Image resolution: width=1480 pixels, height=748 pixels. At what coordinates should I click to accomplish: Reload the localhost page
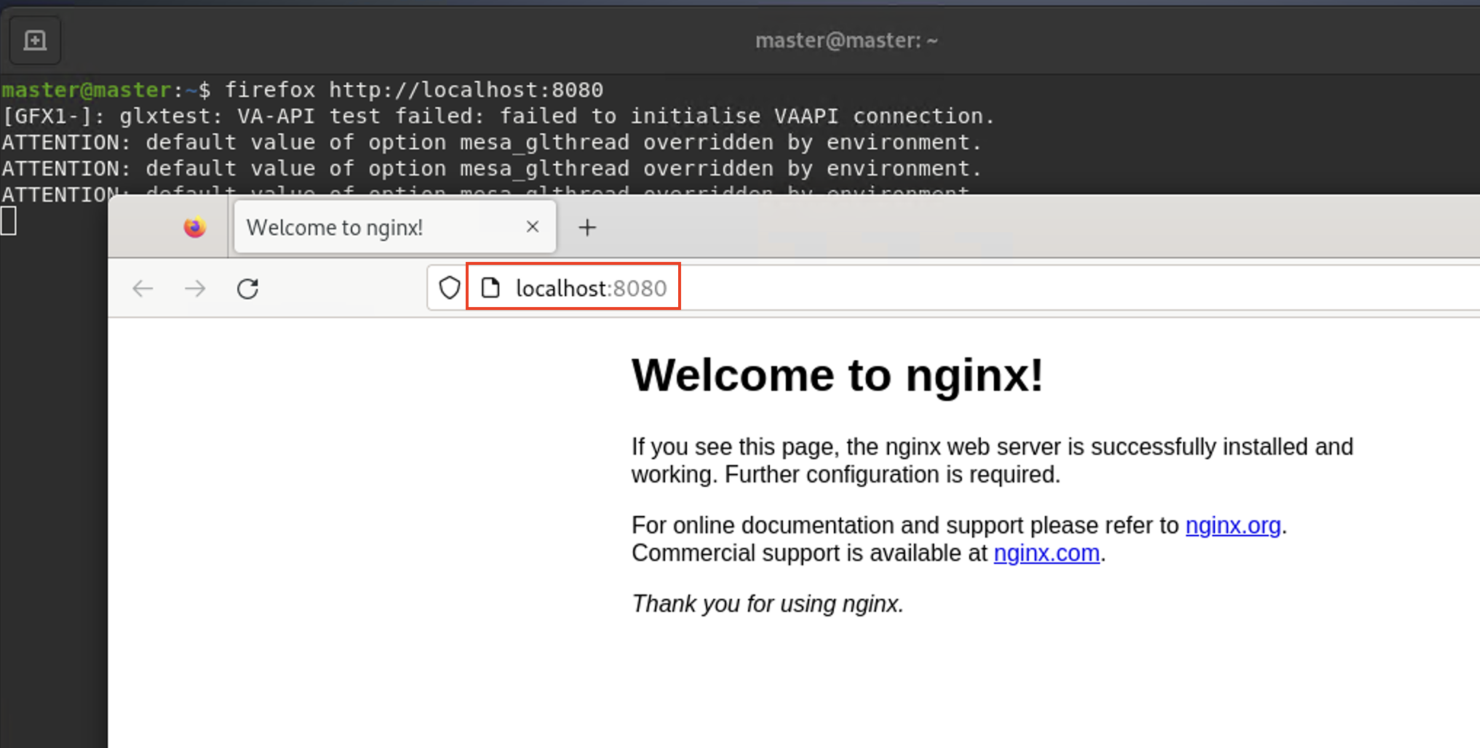(x=247, y=289)
